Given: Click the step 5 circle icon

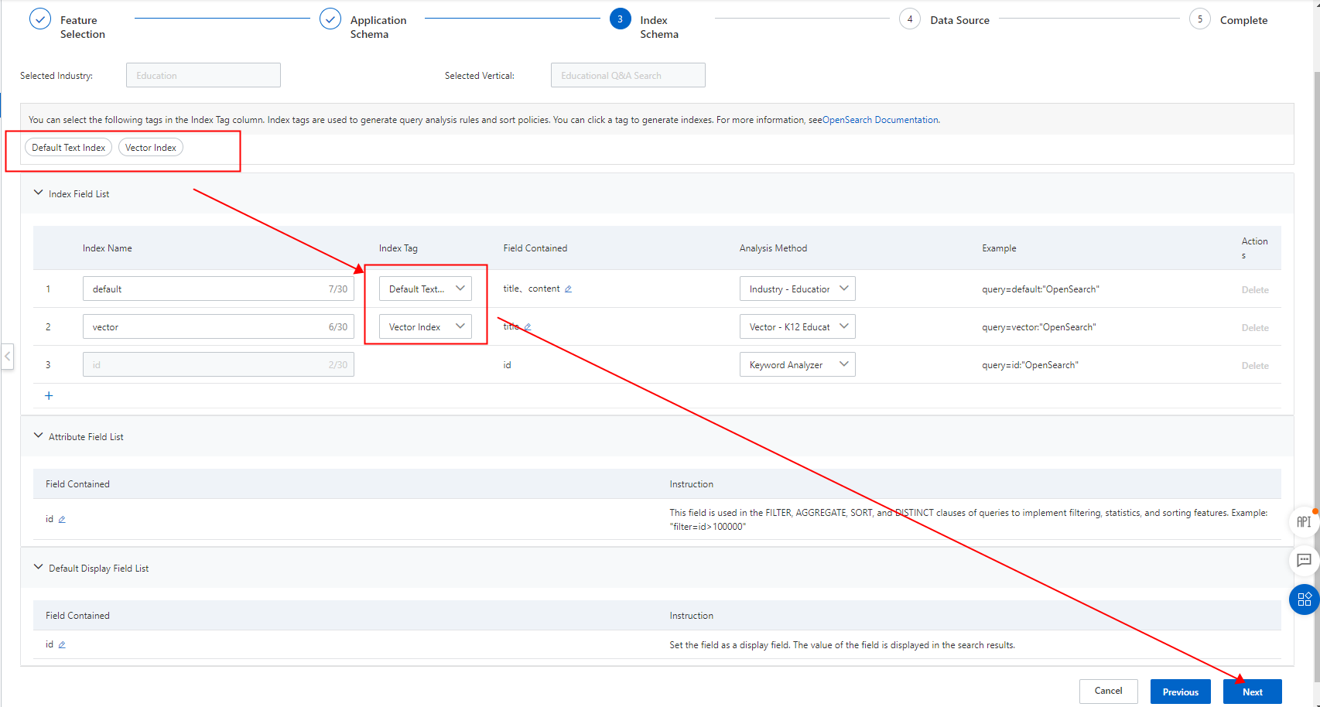Looking at the screenshot, I should (x=1200, y=19).
